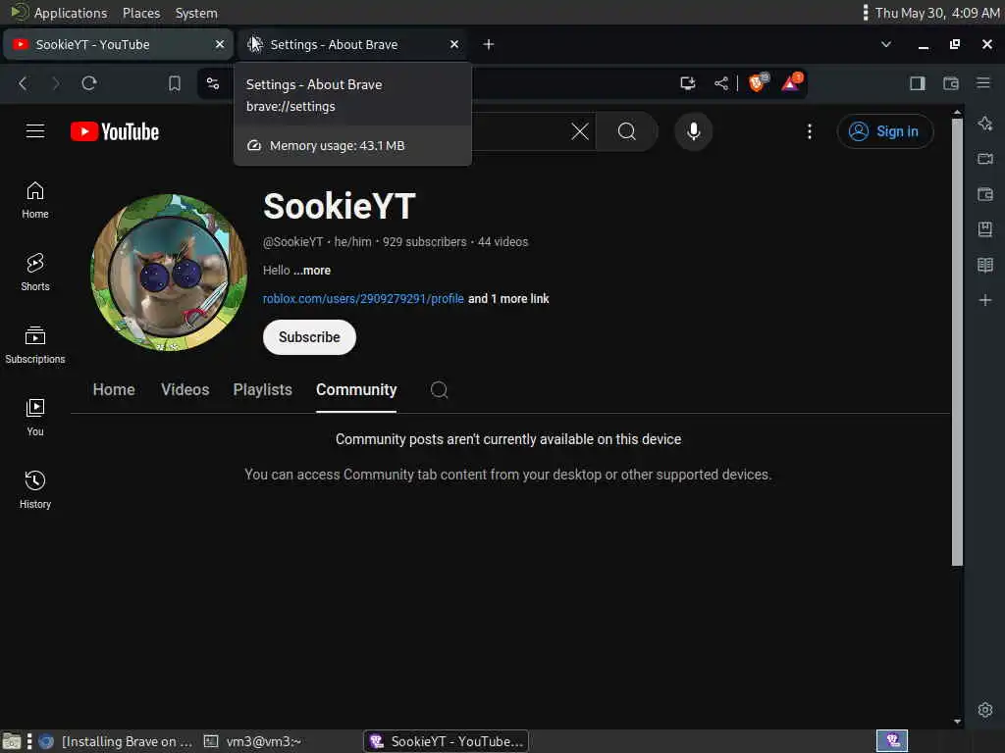Bookmark this page with the bookmark icon
This screenshot has height=753, width=1005.
point(175,83)
